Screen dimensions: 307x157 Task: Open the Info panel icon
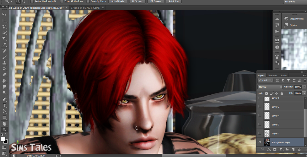pos(277,47)
